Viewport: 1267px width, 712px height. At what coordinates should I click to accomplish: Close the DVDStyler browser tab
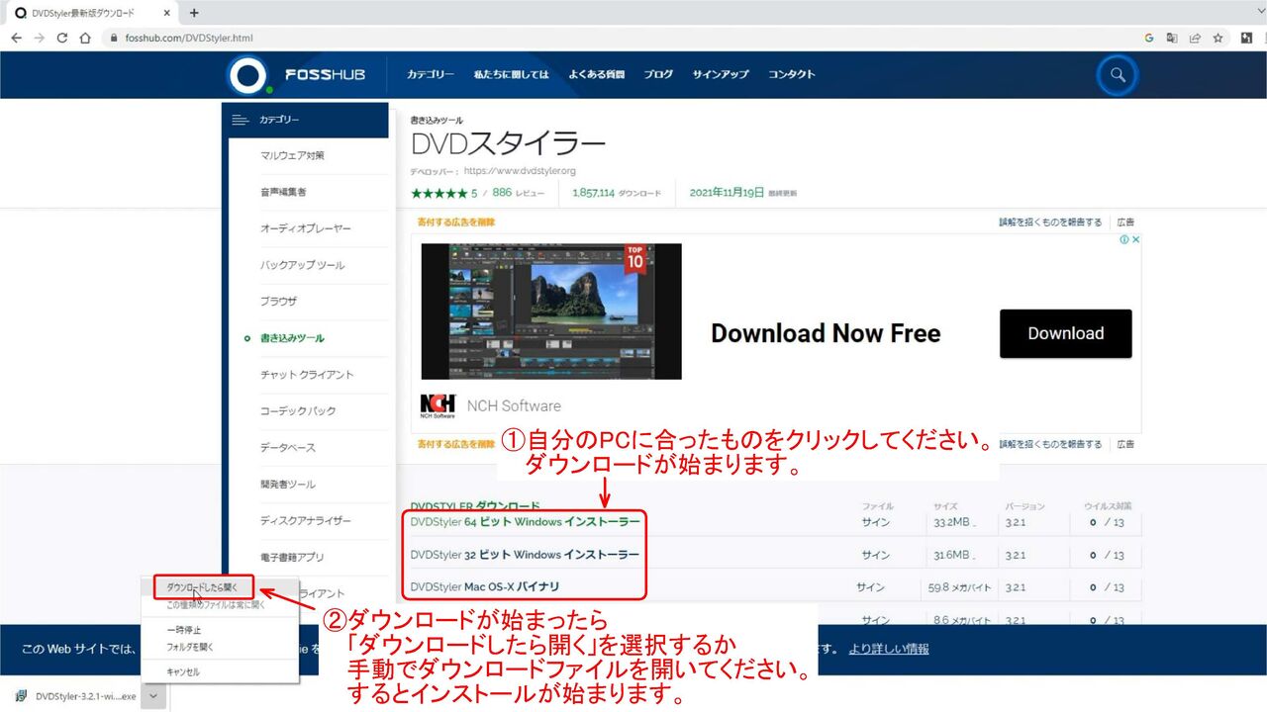pyautogui.click(x=167, y=13)
